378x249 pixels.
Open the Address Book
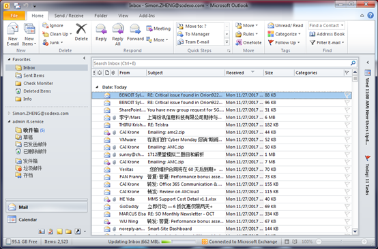(x=327, y=34)
